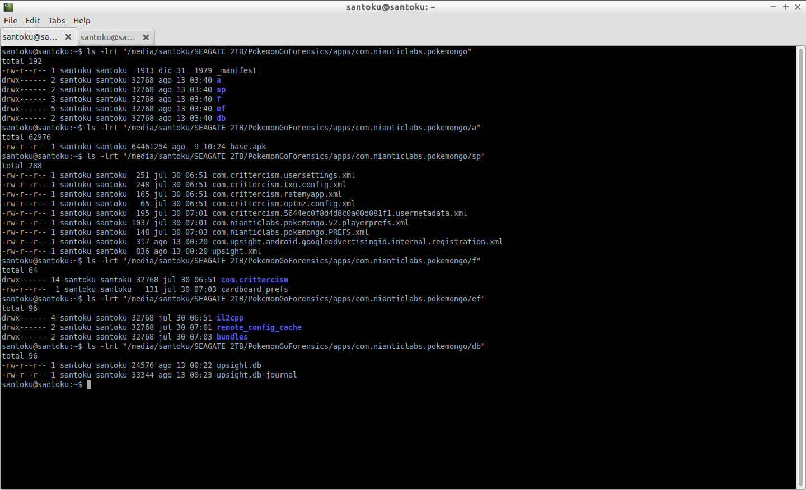Screen dimensions: 806x490
Task: Click the googleadvertisingid registration.xml entry
Action: [358, 242]
